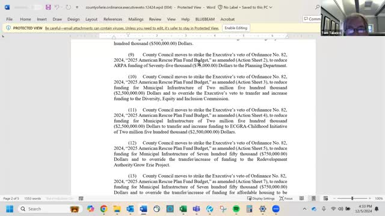Click the 1553 words count indicator
Image resolution: width=385 pixels, height=216 pixels.
pos(32,199)
